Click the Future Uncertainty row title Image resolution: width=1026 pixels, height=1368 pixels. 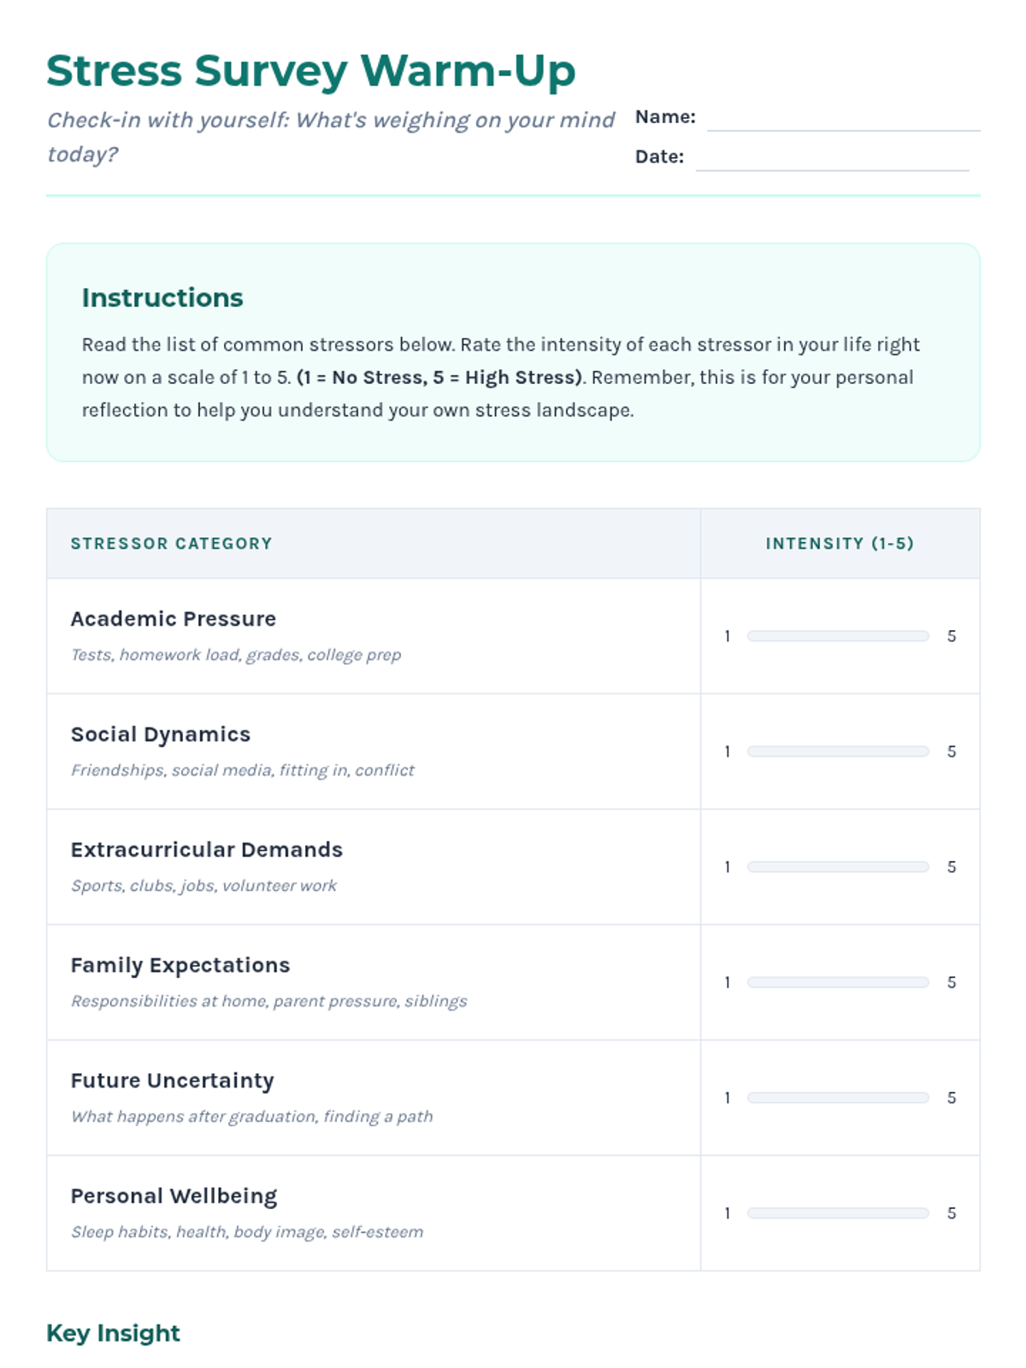(x=172, y=1081)
